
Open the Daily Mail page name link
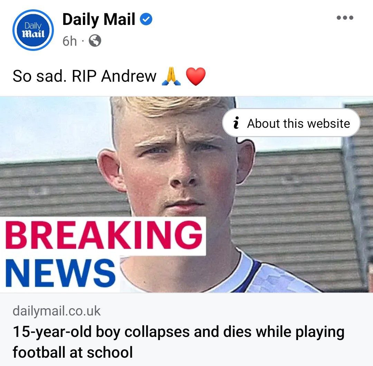(x=99, y=19)
